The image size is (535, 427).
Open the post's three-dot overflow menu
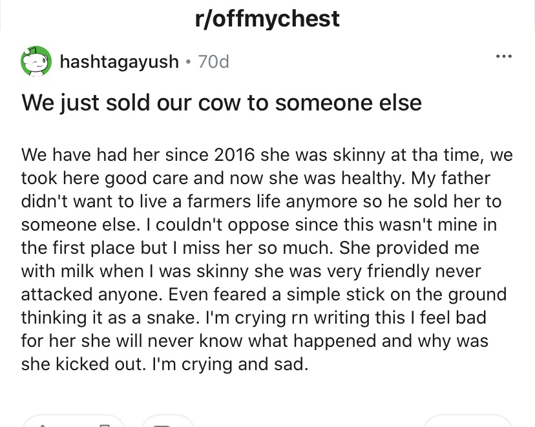(x=503, y=56)
